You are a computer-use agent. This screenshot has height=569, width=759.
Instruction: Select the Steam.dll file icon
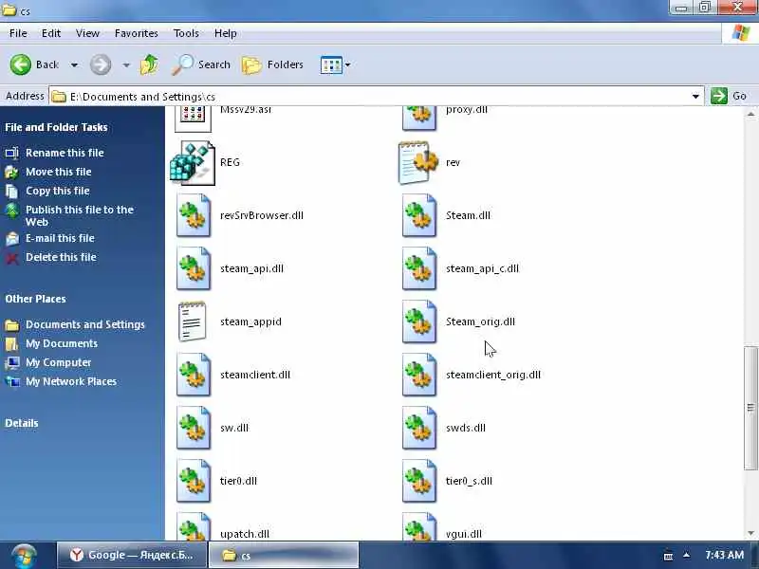419,215
